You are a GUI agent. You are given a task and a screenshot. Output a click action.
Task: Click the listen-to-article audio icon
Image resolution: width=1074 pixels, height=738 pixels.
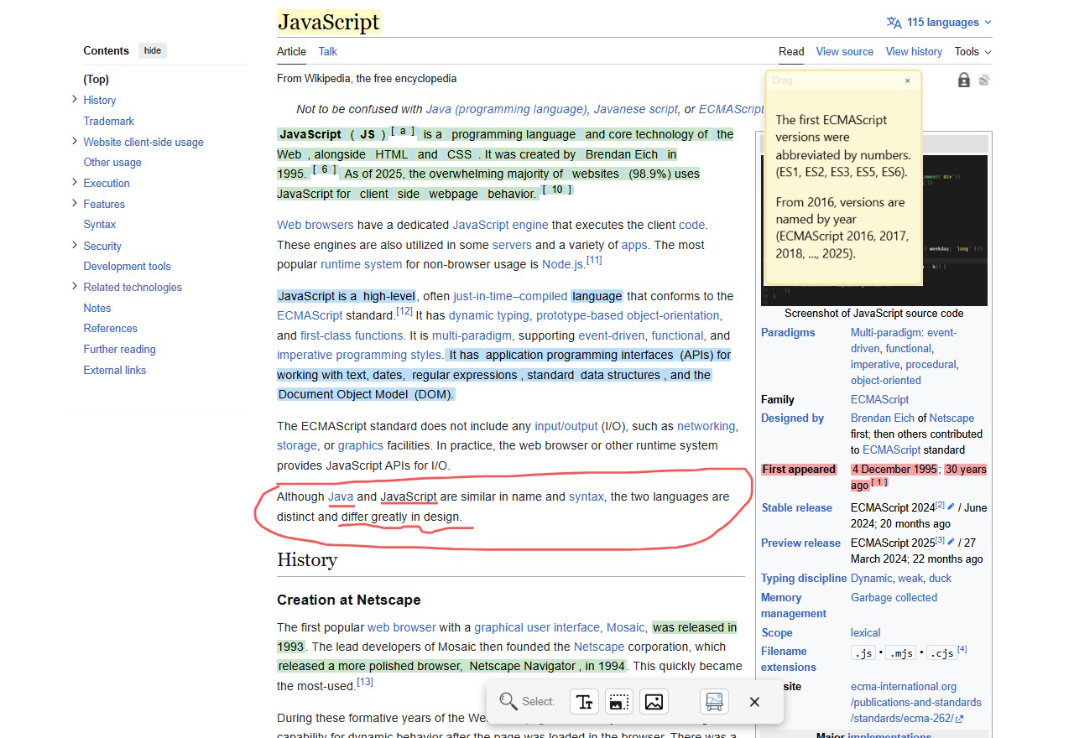[x=984, y=79]
